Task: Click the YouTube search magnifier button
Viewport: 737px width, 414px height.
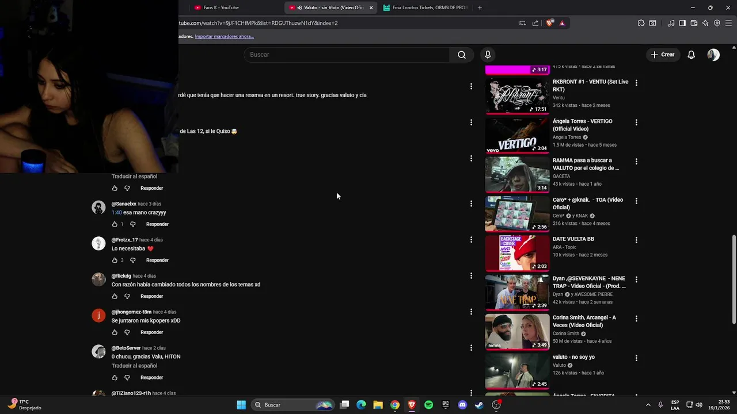Action: tap(462, 55)
